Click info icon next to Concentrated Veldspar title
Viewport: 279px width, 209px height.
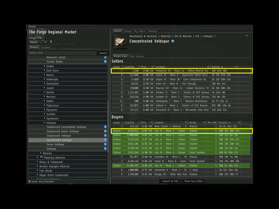172,41
